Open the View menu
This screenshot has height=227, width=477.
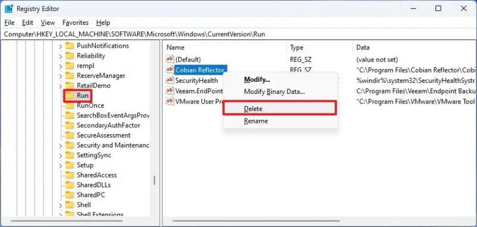(48, 22)
